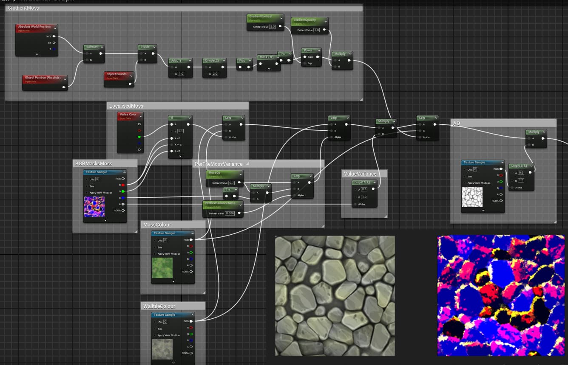Image resolution: width=568 pixels, height=365 pixels.
Task: Collapse the Subtract node with its header chevron
Action: point(101,47)
